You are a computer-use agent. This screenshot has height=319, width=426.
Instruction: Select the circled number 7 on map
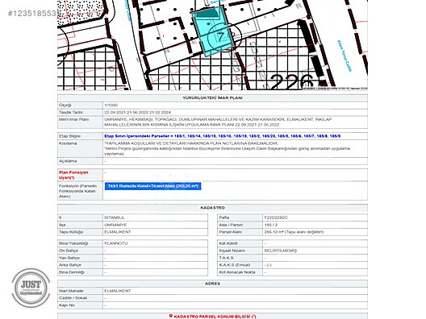tap(220, 36)
